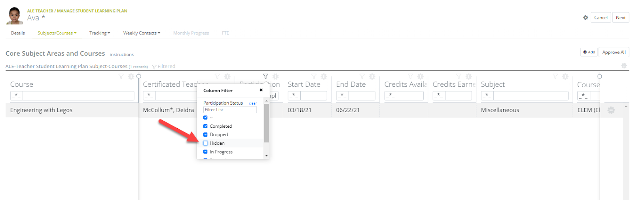The width and height of the screenshot is (633, 200).
Task: Click the grid scroll-up arrow
Action: 626,106
